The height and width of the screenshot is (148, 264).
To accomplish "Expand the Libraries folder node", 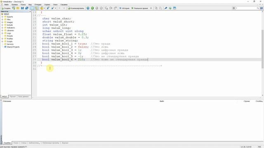I will click(x=2, y=30).
